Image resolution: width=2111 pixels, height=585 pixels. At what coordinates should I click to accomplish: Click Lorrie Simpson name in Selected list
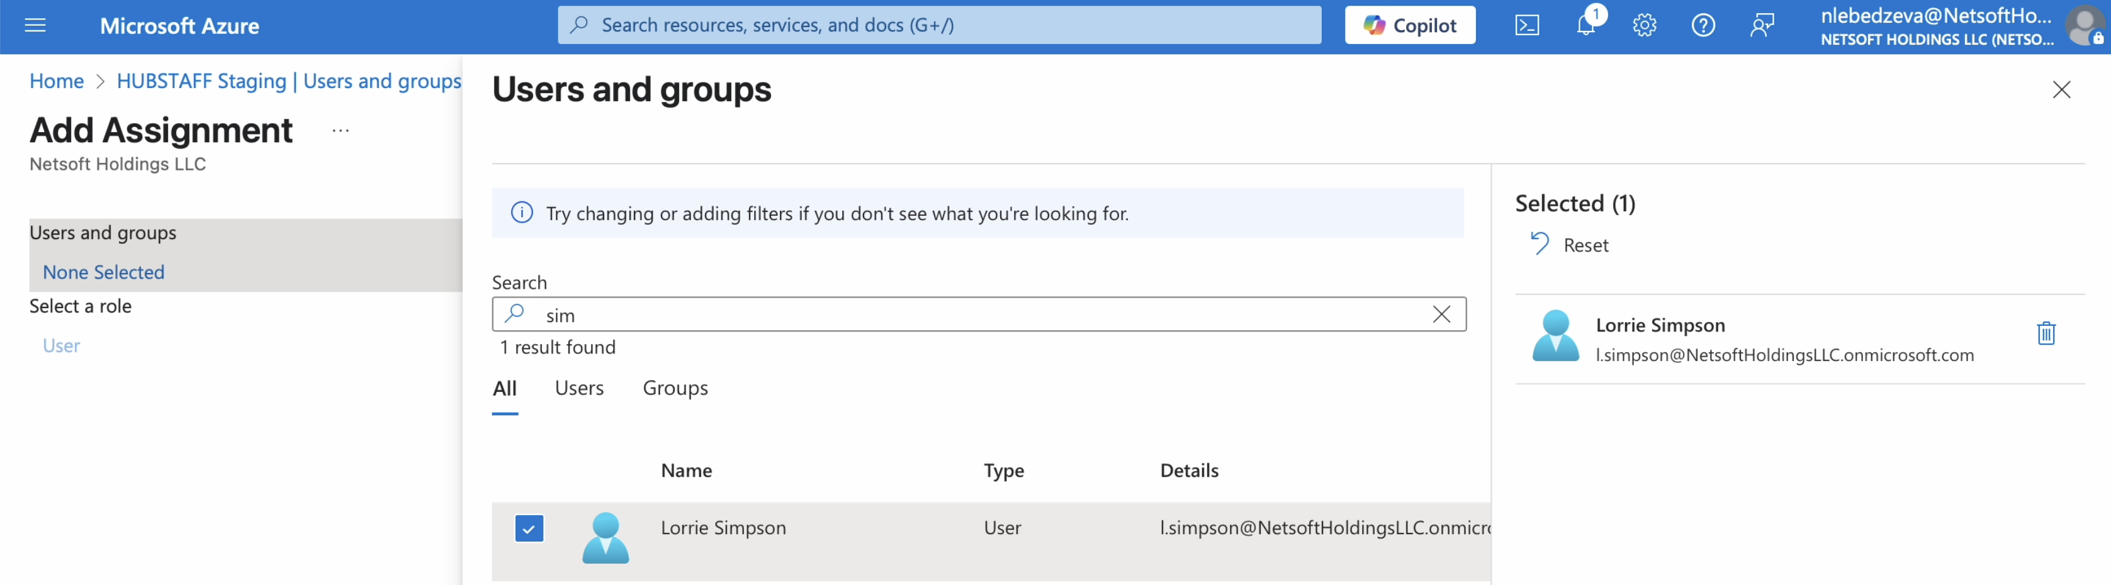pyautogui.click(x=1660, y=326)
